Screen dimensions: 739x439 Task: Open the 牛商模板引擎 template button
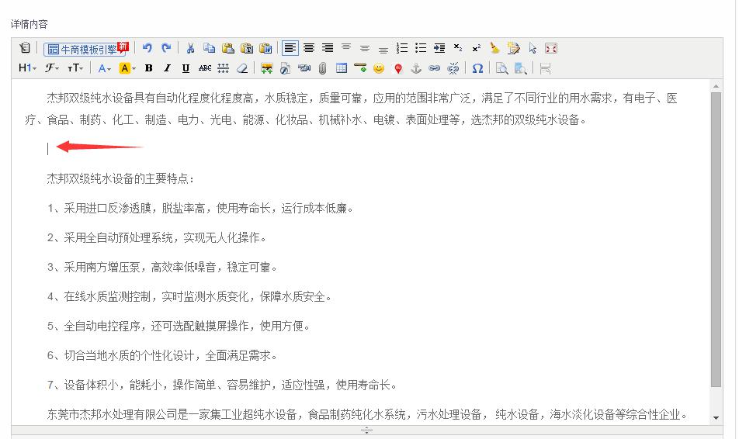point(86,49)
